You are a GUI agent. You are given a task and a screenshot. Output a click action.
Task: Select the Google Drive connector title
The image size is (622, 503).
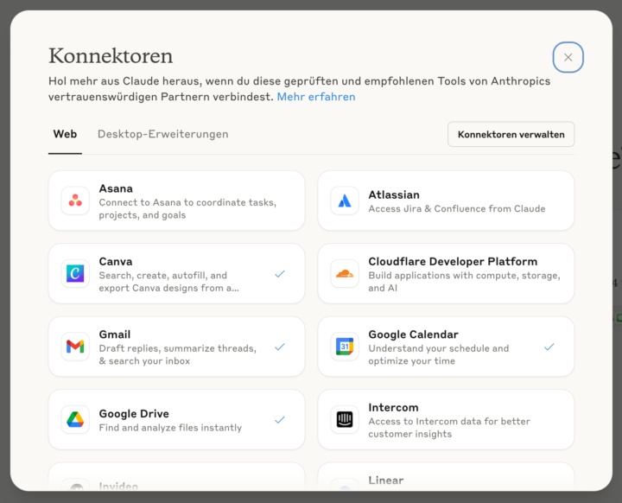(x=134, y=414)
